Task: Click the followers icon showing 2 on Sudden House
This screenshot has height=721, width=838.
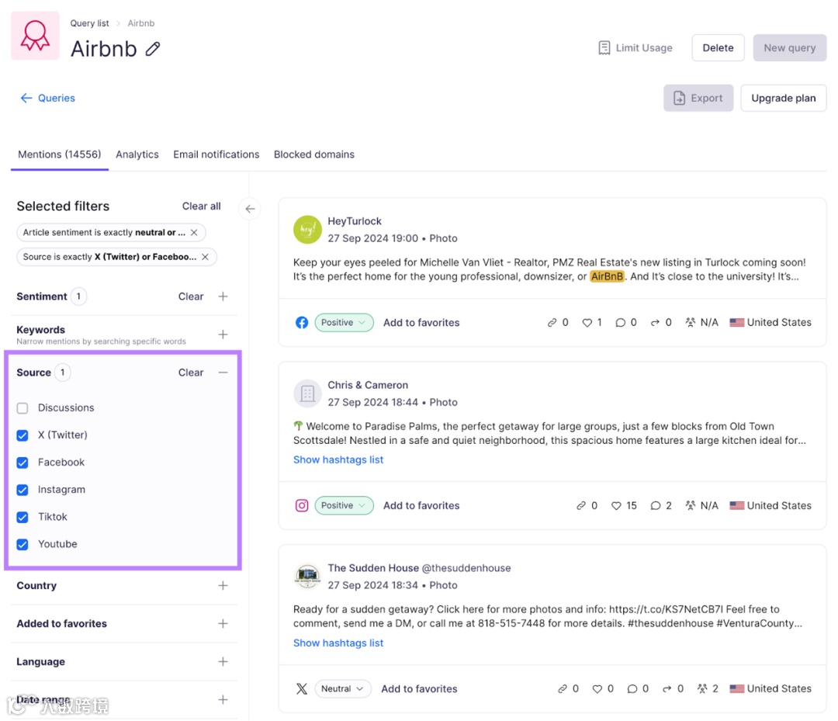Action: [702, 688]
